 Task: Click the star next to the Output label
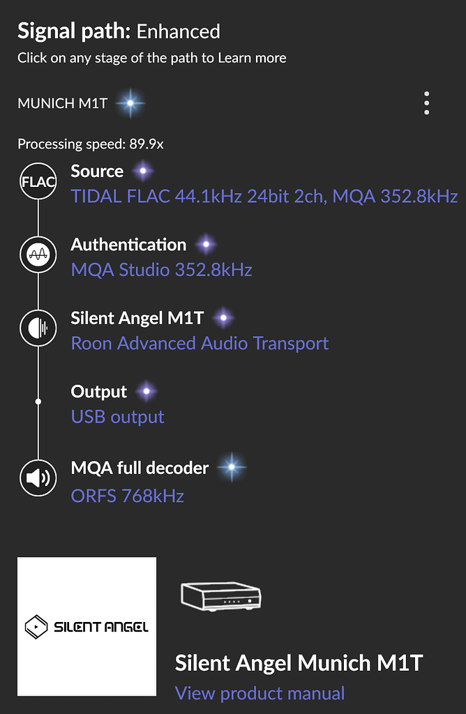pos(145,390)
